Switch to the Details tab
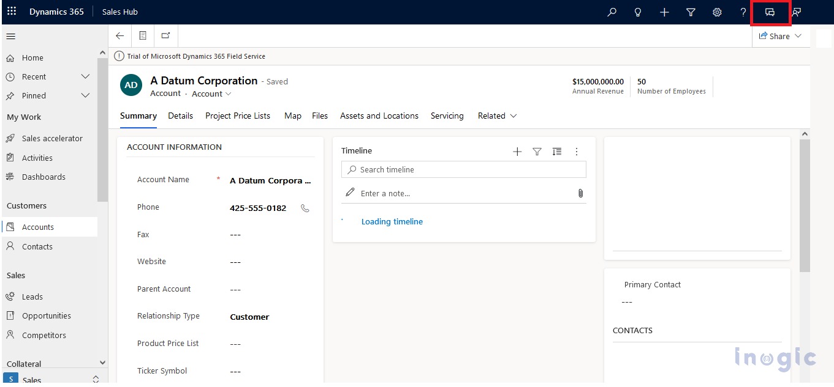The width and height of the screenshot is (834, 387). click(x=180, y=116)
